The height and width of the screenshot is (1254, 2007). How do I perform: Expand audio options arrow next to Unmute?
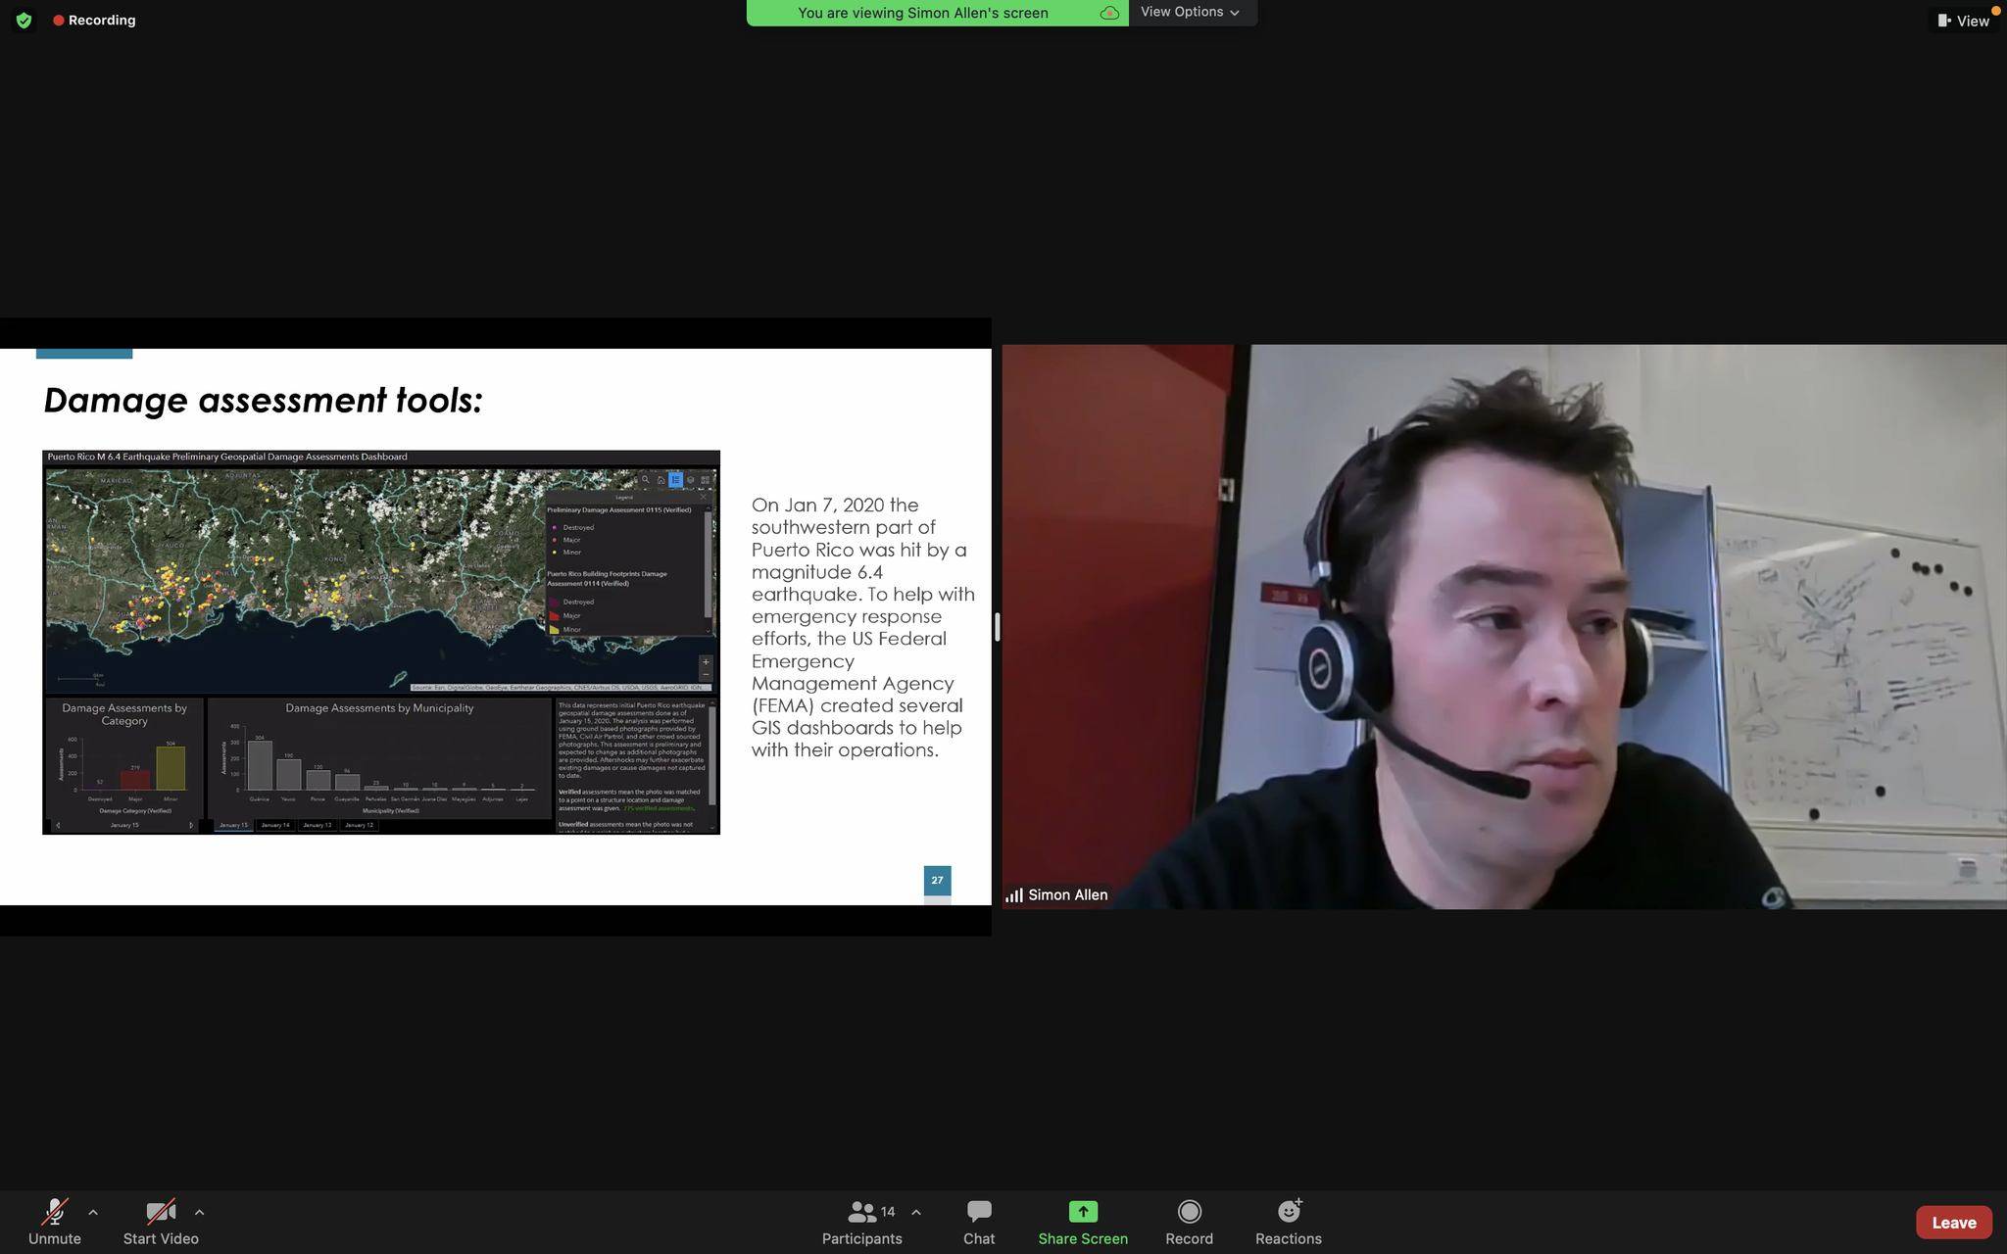(93, 1212)
